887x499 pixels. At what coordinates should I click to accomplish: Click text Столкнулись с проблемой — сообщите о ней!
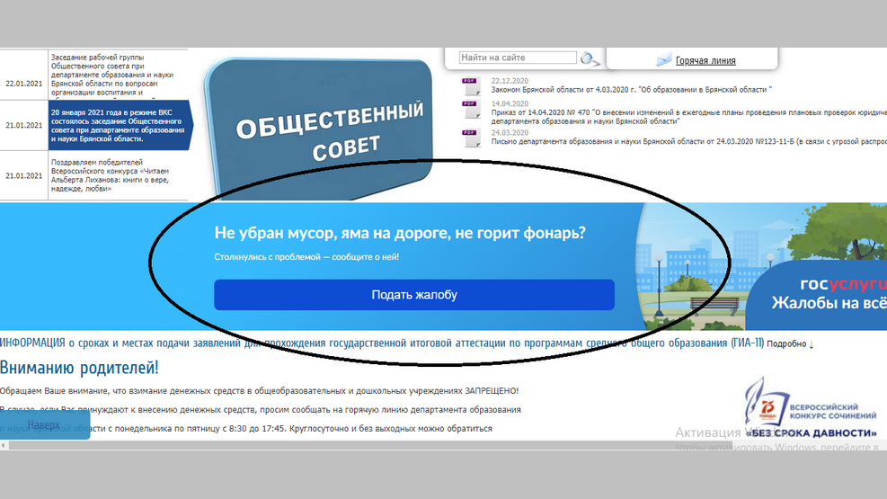click(x=306, y=257)
